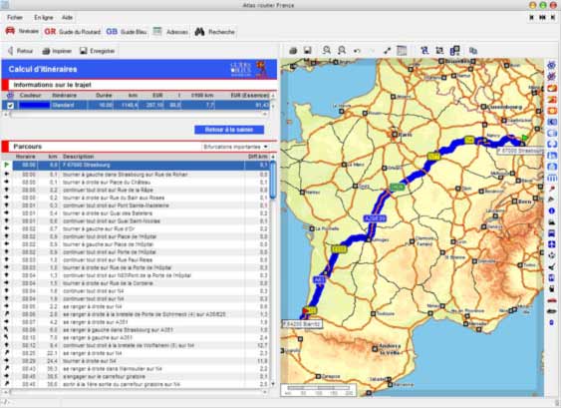Viewport: 561px width, 408px height.
Task: Toggle the bus icon in the sidebar
Action: point(552,233)
